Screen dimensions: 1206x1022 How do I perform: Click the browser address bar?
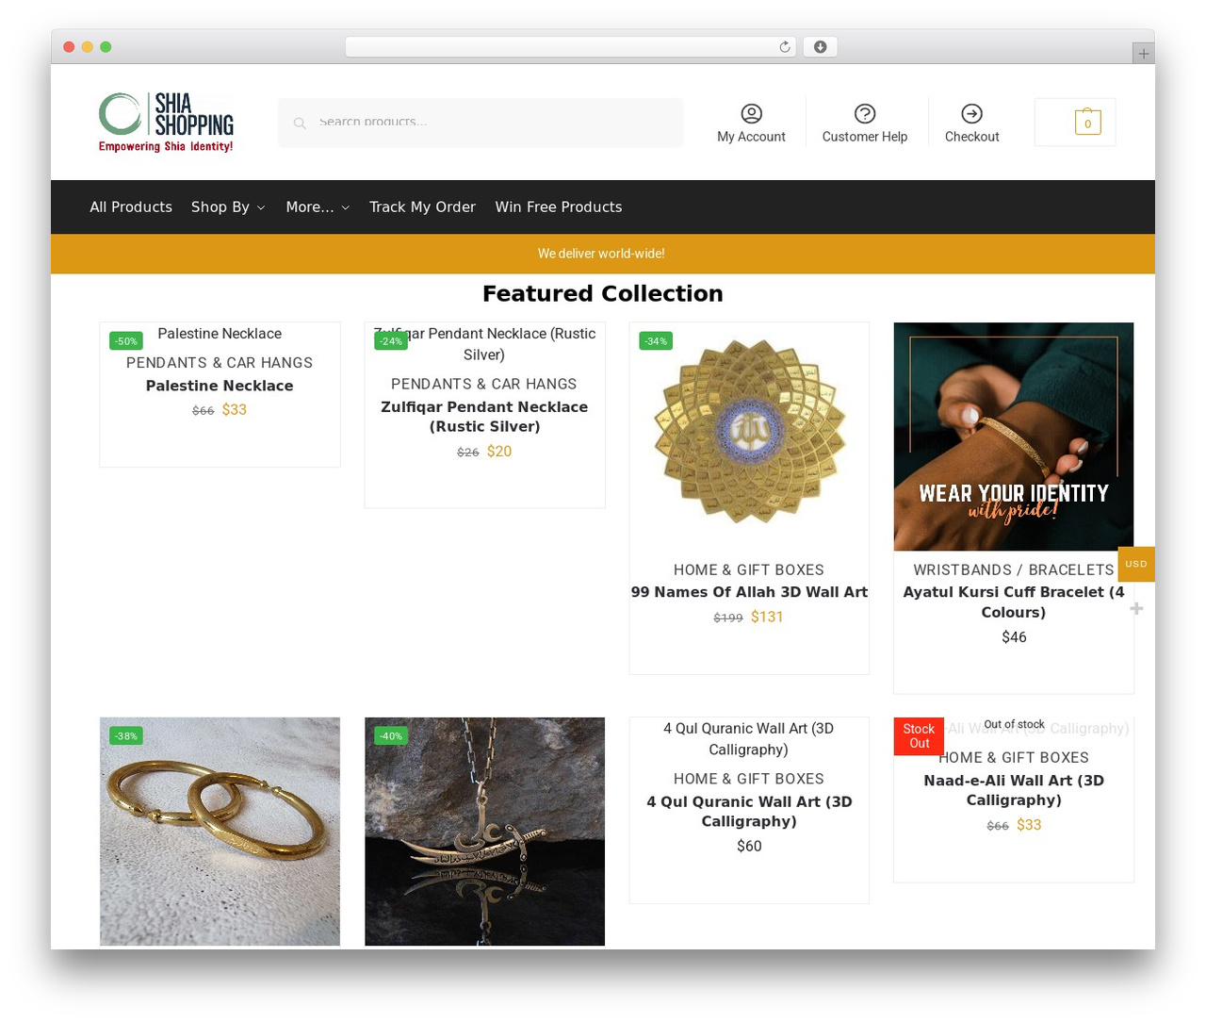click(x=571, y=47)
